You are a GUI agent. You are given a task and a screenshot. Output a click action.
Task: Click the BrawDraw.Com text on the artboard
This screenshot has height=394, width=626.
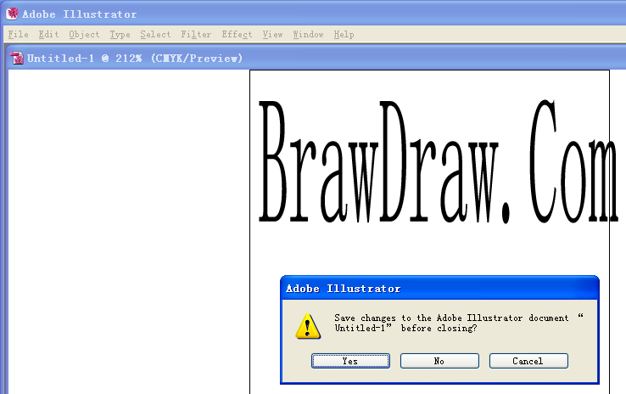(x=439, y=162)
